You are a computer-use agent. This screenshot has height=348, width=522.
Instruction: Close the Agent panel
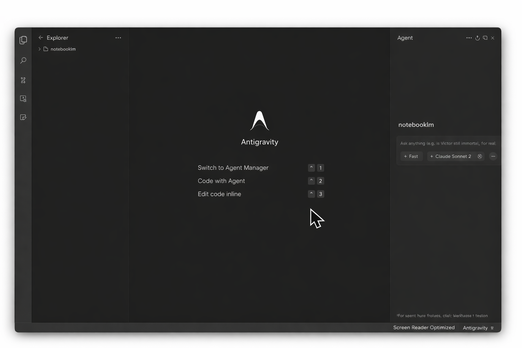coord(492,38)
